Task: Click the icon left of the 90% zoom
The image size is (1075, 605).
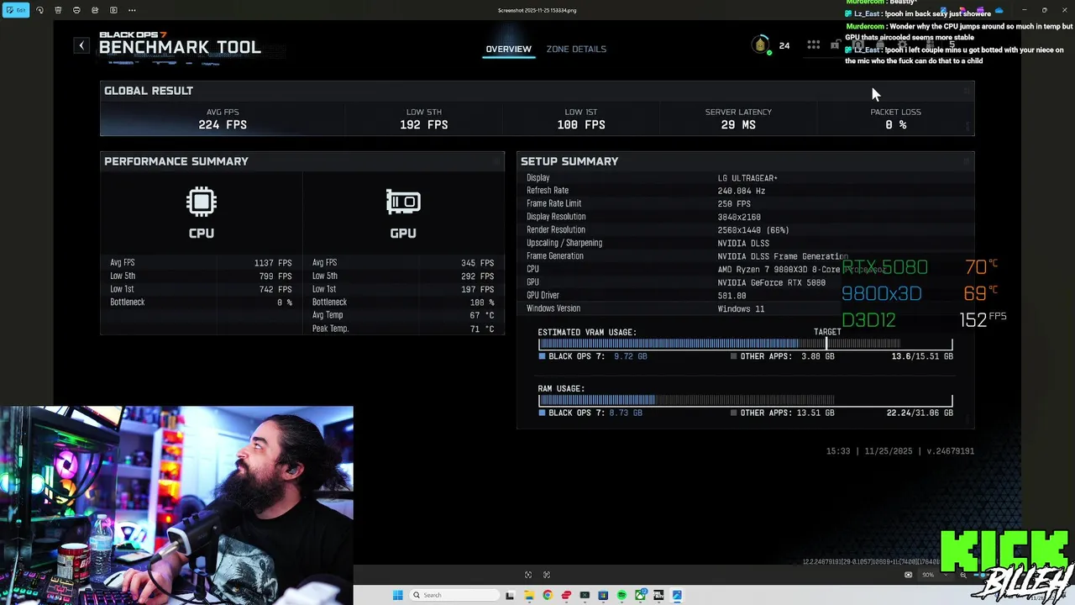Action: click(x=908, y=575)
